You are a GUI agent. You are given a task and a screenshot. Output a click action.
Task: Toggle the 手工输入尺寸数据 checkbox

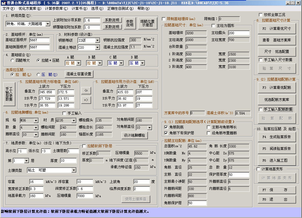click(x=261, y=60)
